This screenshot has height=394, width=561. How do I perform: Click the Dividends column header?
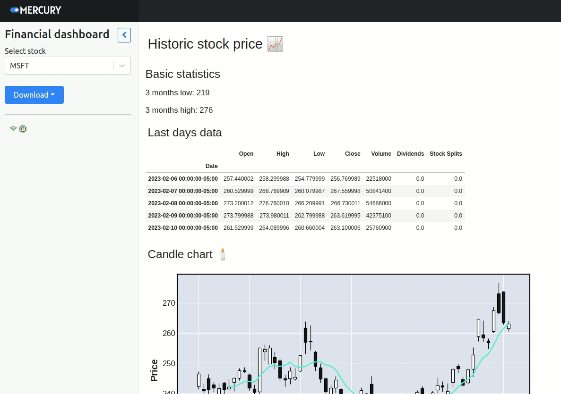point(410,153)
